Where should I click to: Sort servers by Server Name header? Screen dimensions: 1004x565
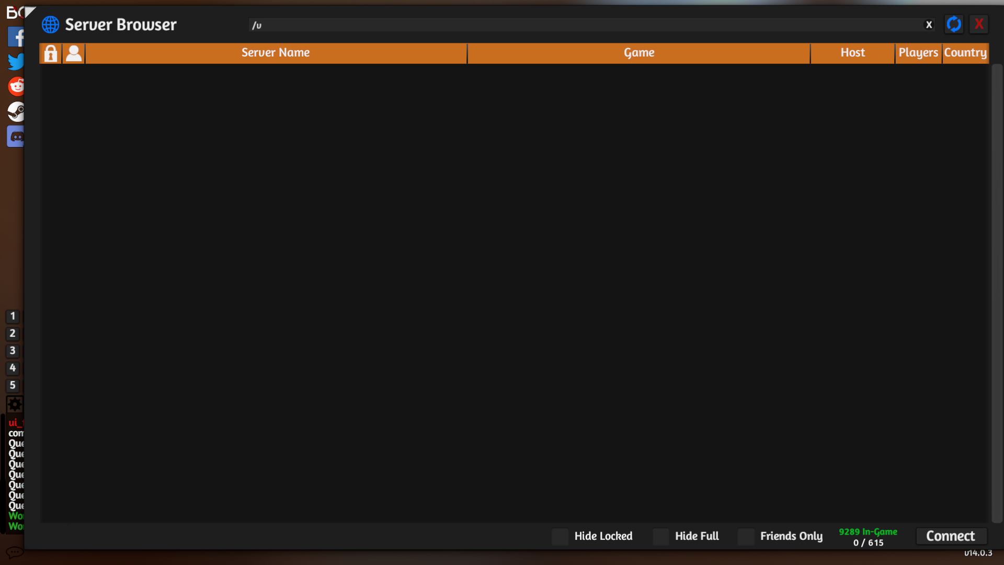click(x=276, y=53)
